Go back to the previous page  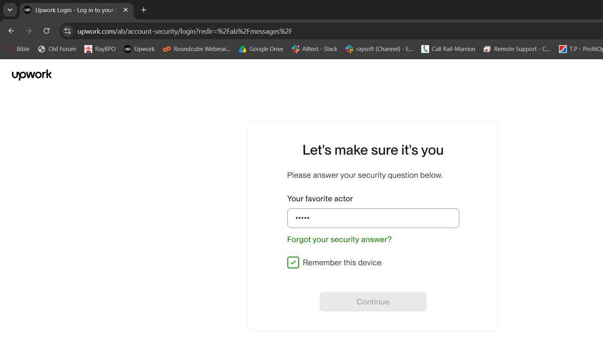[11, 31]
